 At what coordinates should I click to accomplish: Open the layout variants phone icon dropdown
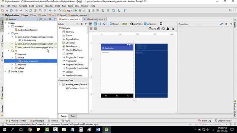click(x=161, y=24)
